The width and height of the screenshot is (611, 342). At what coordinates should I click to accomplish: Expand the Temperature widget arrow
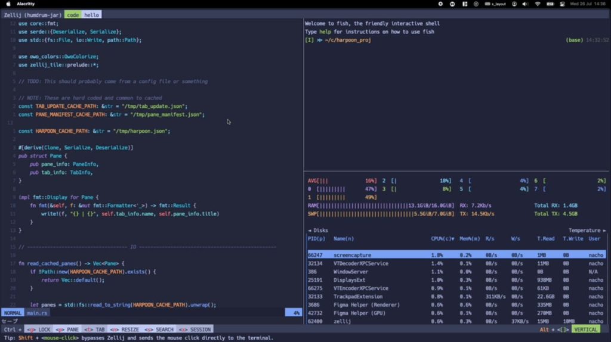point(604,231)
